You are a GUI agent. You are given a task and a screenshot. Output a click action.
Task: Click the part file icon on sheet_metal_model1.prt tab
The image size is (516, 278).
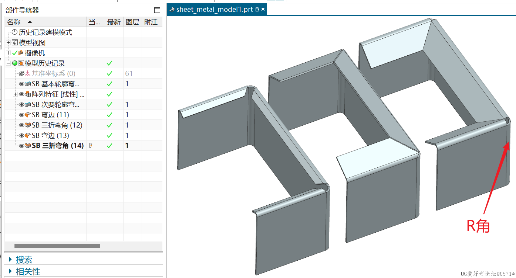(172, 10)
